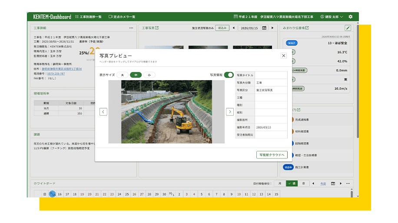Click the whiteboard vertical scrollbar
Image resolution: width=398 pixels, height=223 pixels.
352,194
